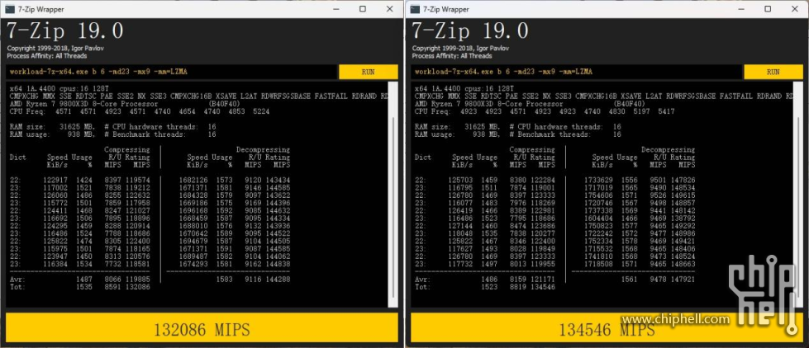Minimize the window showing 134546 MIPS
This screenshot has width=809, height=348.
(x=738, y=9)
